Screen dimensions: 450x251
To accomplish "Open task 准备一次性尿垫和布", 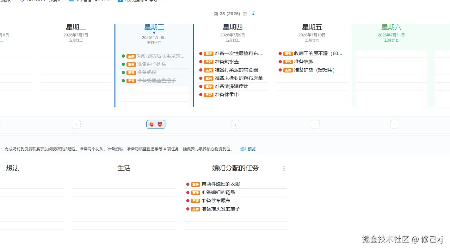I will pos(238,53).
